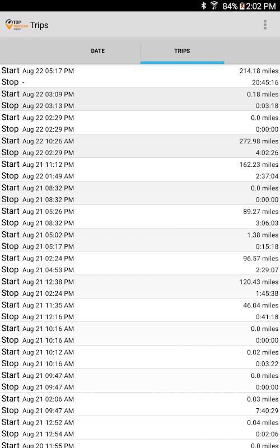Screen dimensions: 280x448
Task: Open the 46.04 miles trip
Action: 140,310
